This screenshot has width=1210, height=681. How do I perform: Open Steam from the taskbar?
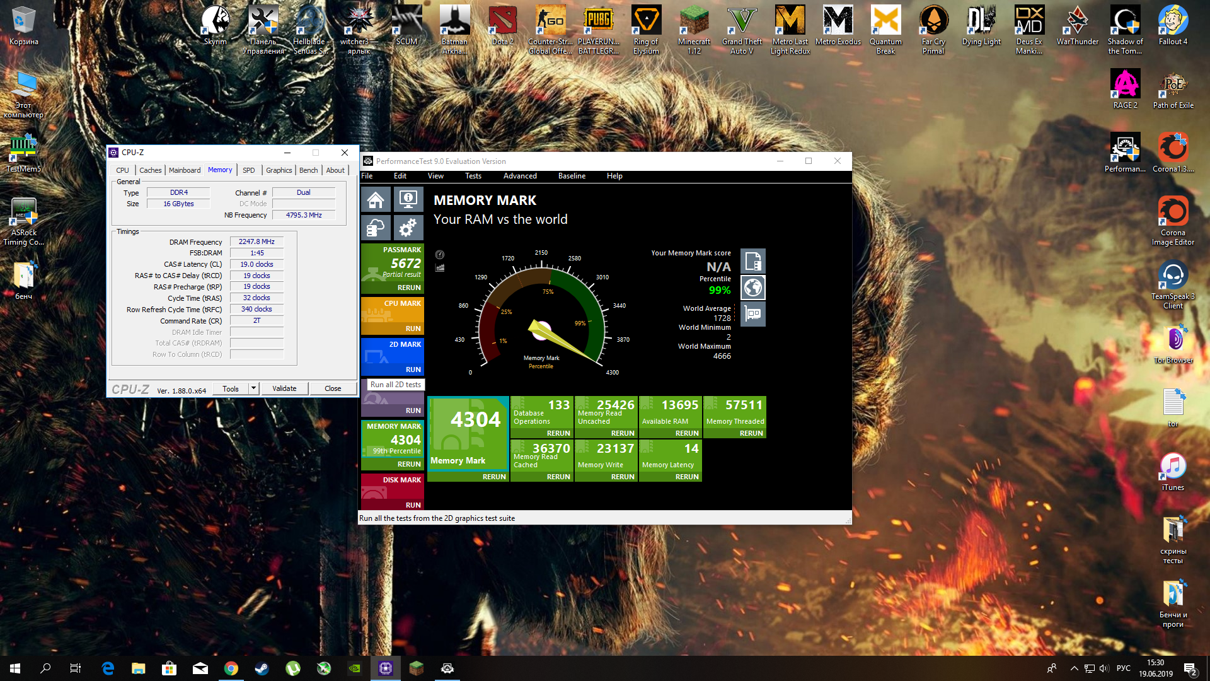262,668
